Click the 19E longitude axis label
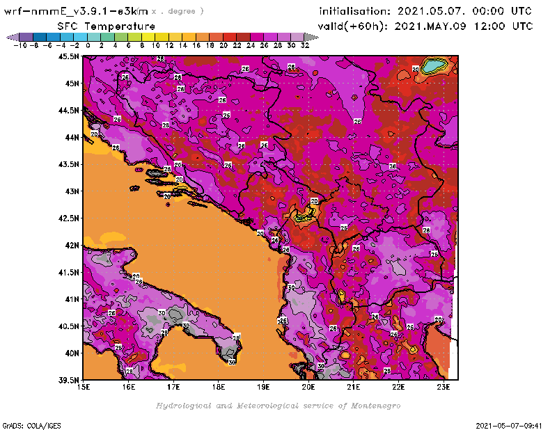 click(x=264, y=387)
